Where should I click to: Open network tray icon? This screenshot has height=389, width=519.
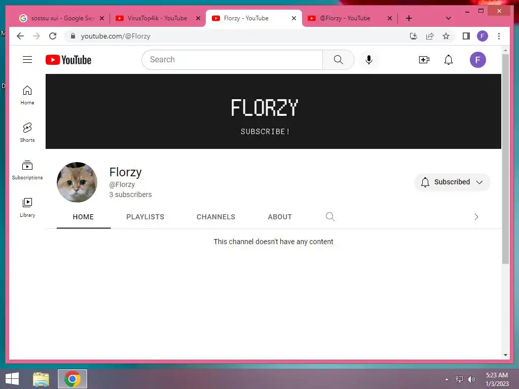(x=459, y=379)
